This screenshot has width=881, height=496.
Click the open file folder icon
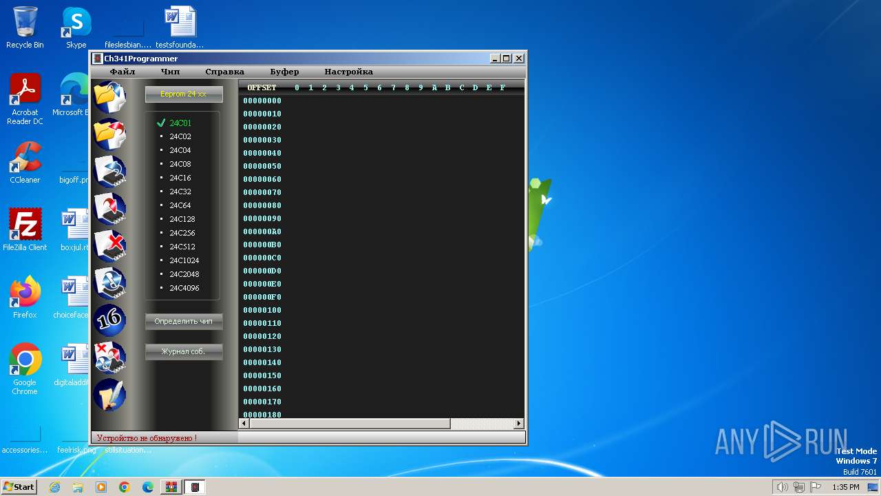[x=109, y=96]
